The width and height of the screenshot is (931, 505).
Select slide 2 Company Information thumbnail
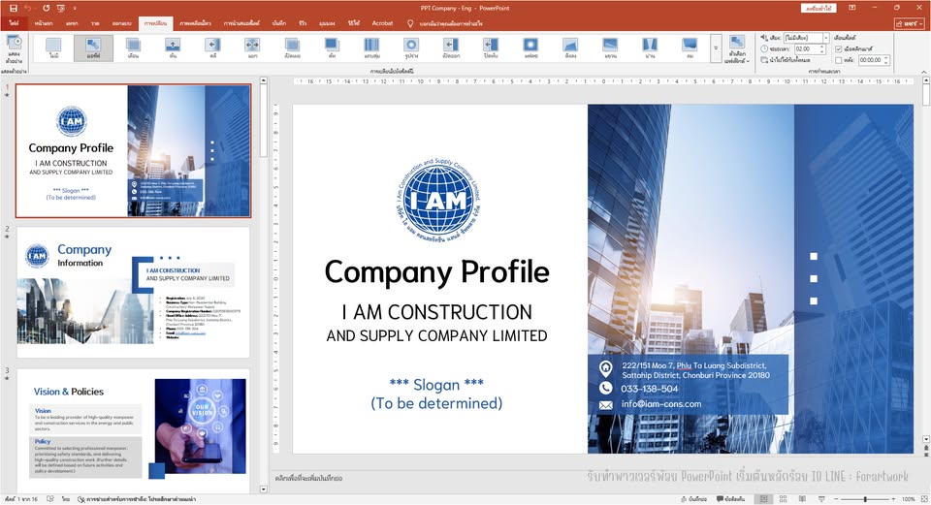[x=133, y=293]
